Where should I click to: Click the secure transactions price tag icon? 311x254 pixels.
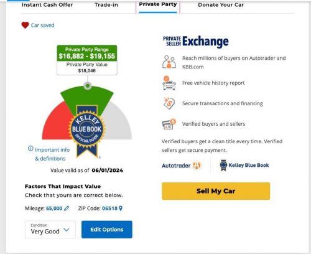169,103
